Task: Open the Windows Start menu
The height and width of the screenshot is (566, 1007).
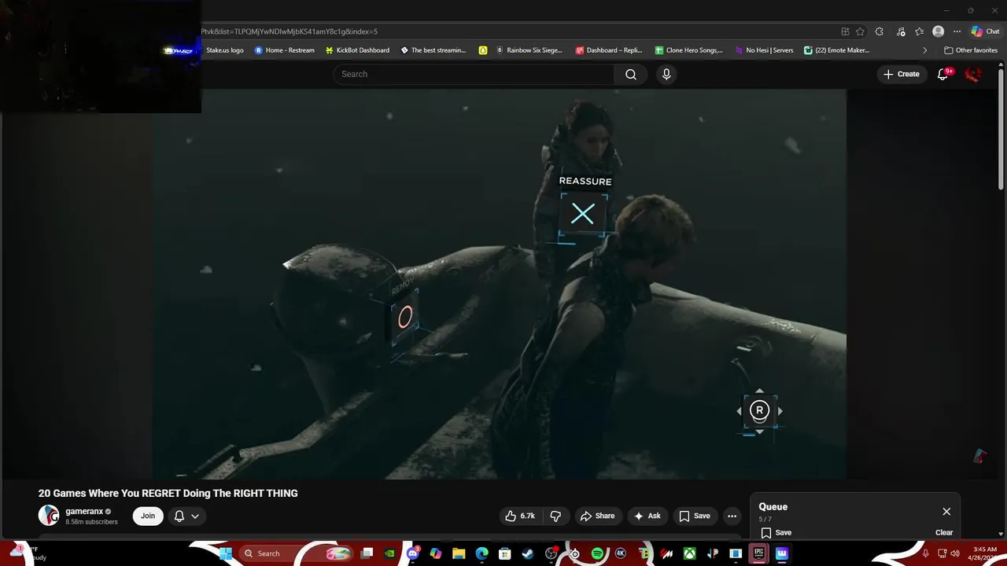Action: (x=225, y=553)
